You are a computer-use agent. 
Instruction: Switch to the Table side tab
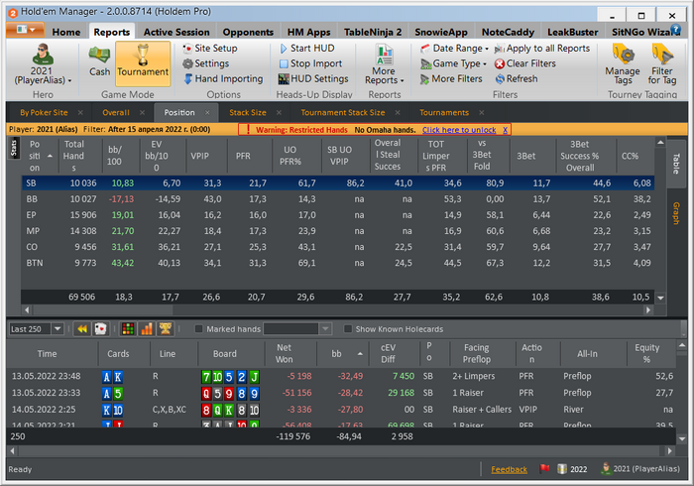point(676,164)
